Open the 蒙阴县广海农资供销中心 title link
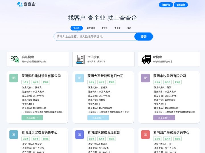 [171, 132]
